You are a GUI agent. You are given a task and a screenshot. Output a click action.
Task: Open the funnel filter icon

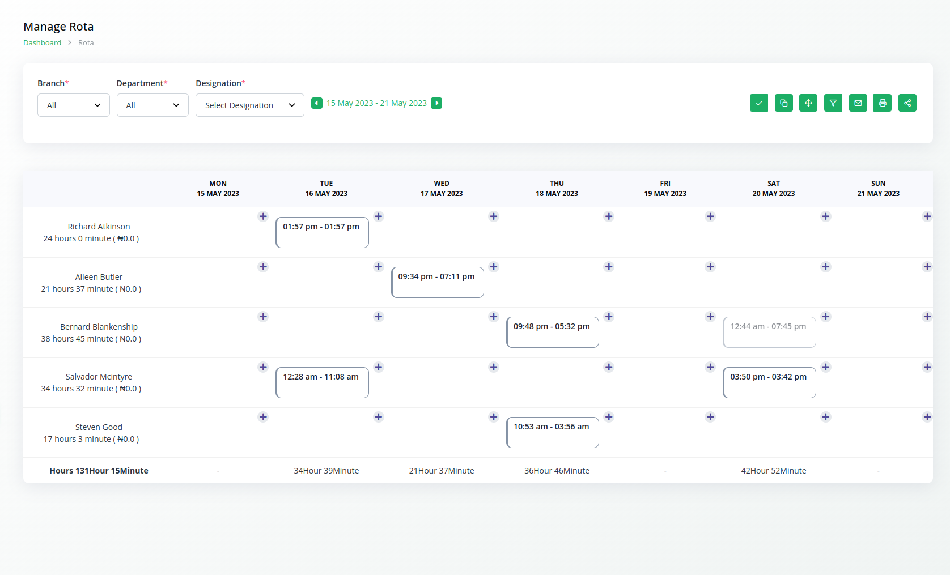(833, 103)
